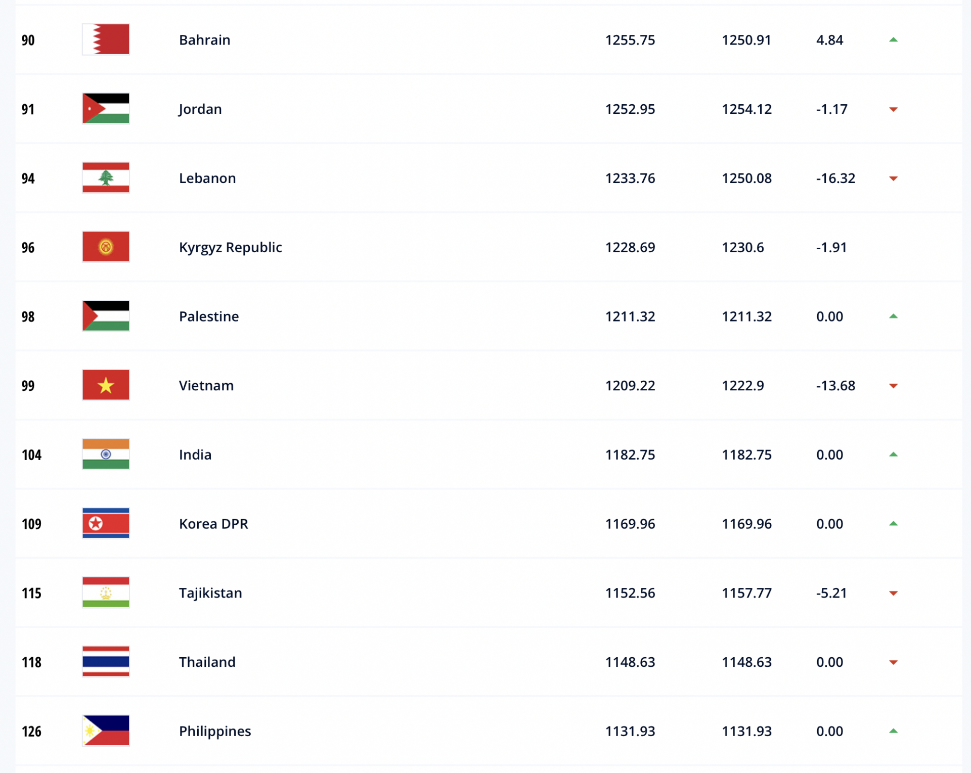Click the Lebanon cedar flag icon
This screenshot has height=773, width=971.
tap(106, 178)
